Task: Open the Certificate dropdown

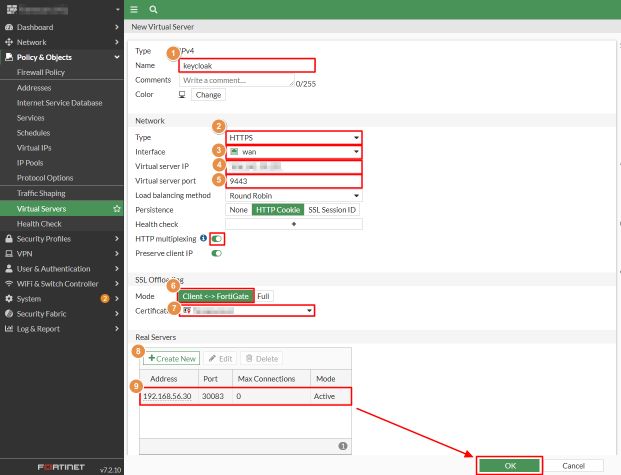Action: 247,311
